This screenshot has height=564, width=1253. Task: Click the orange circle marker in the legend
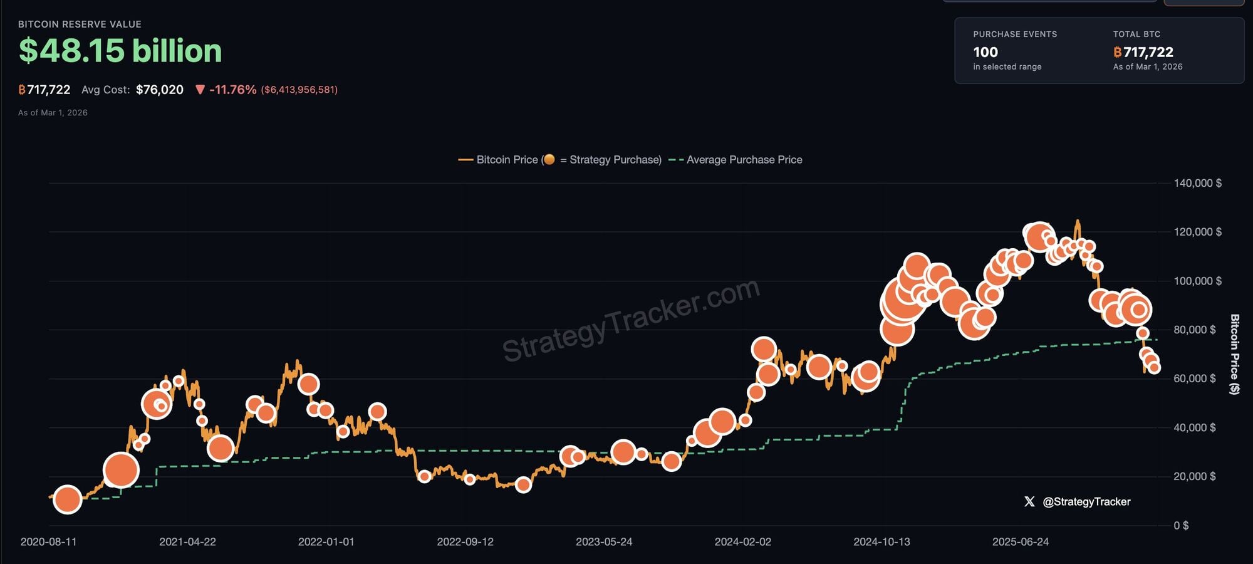549,159
